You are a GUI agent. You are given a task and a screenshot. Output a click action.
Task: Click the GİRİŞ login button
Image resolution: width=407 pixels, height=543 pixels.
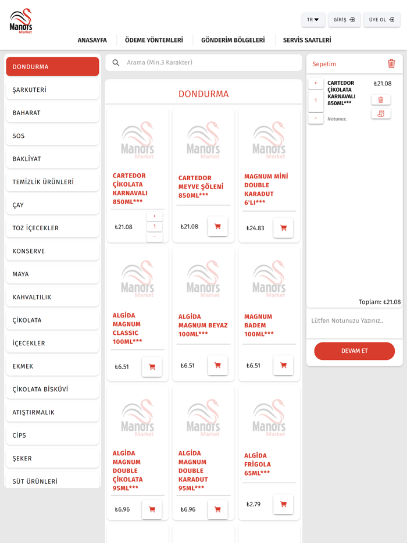coord(344,20)
